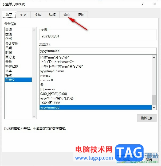This screenshot has width=161, height=166.
Task: Click the help question mark icon
Action: coord(143,4)
